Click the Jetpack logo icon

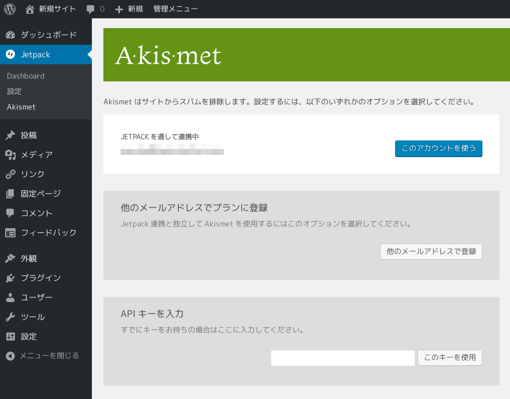[x=10, y=54]
